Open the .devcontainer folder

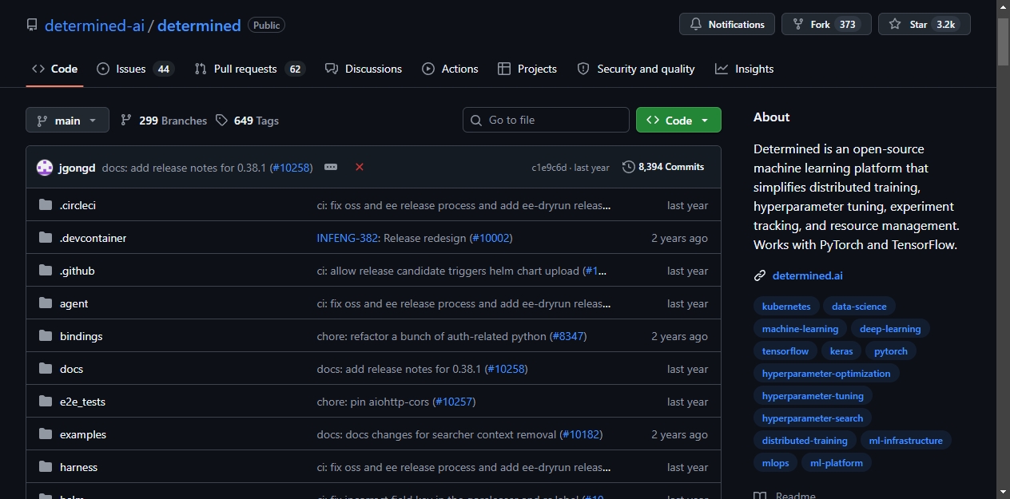(x=93, y=238)
